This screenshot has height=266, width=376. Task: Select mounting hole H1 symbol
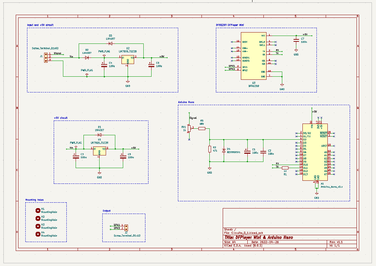38,210
